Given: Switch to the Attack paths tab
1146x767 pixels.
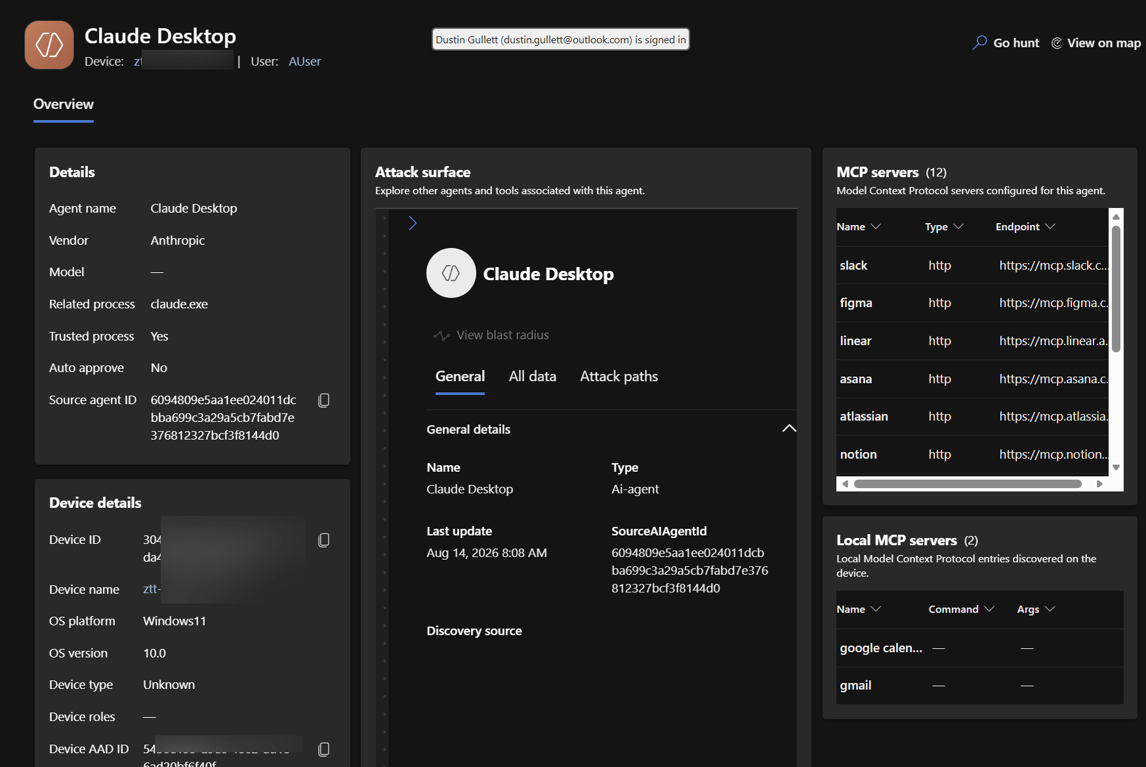Looking at the screenshot, I should (619, 377).
